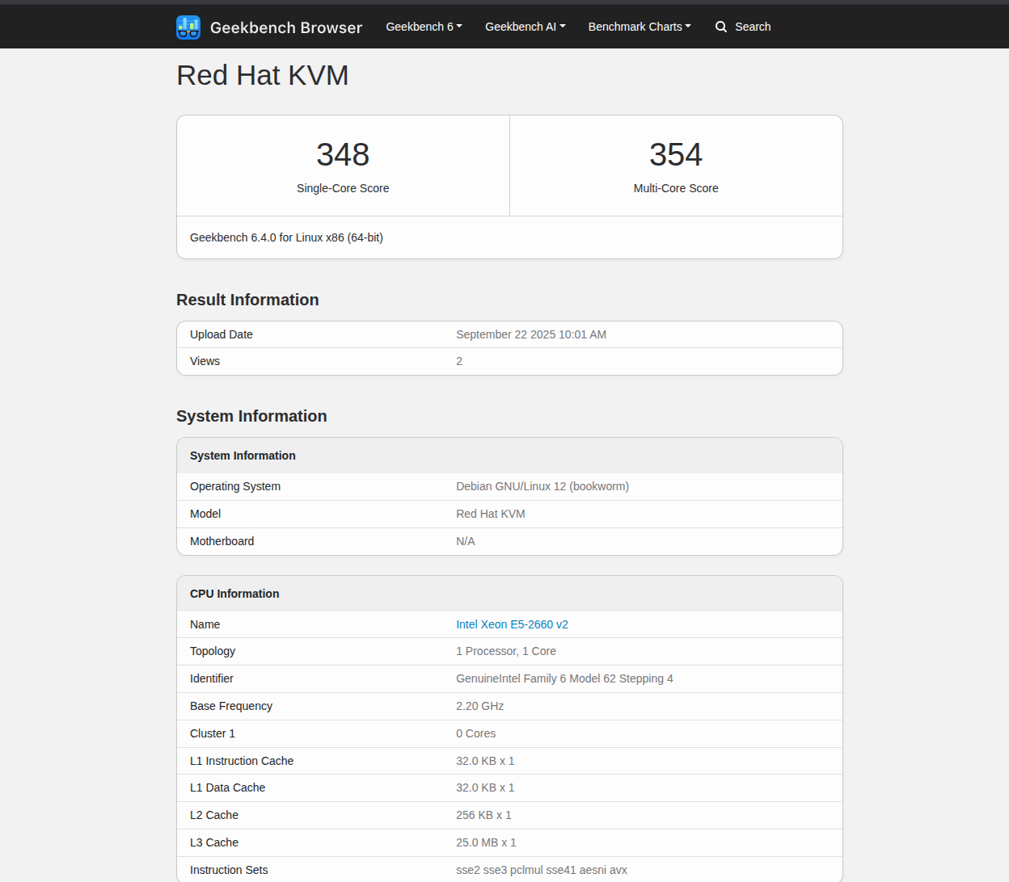This screenshot has width=1009, height=882.
Task: Click the Operating System label
Action: pos(235,486)
